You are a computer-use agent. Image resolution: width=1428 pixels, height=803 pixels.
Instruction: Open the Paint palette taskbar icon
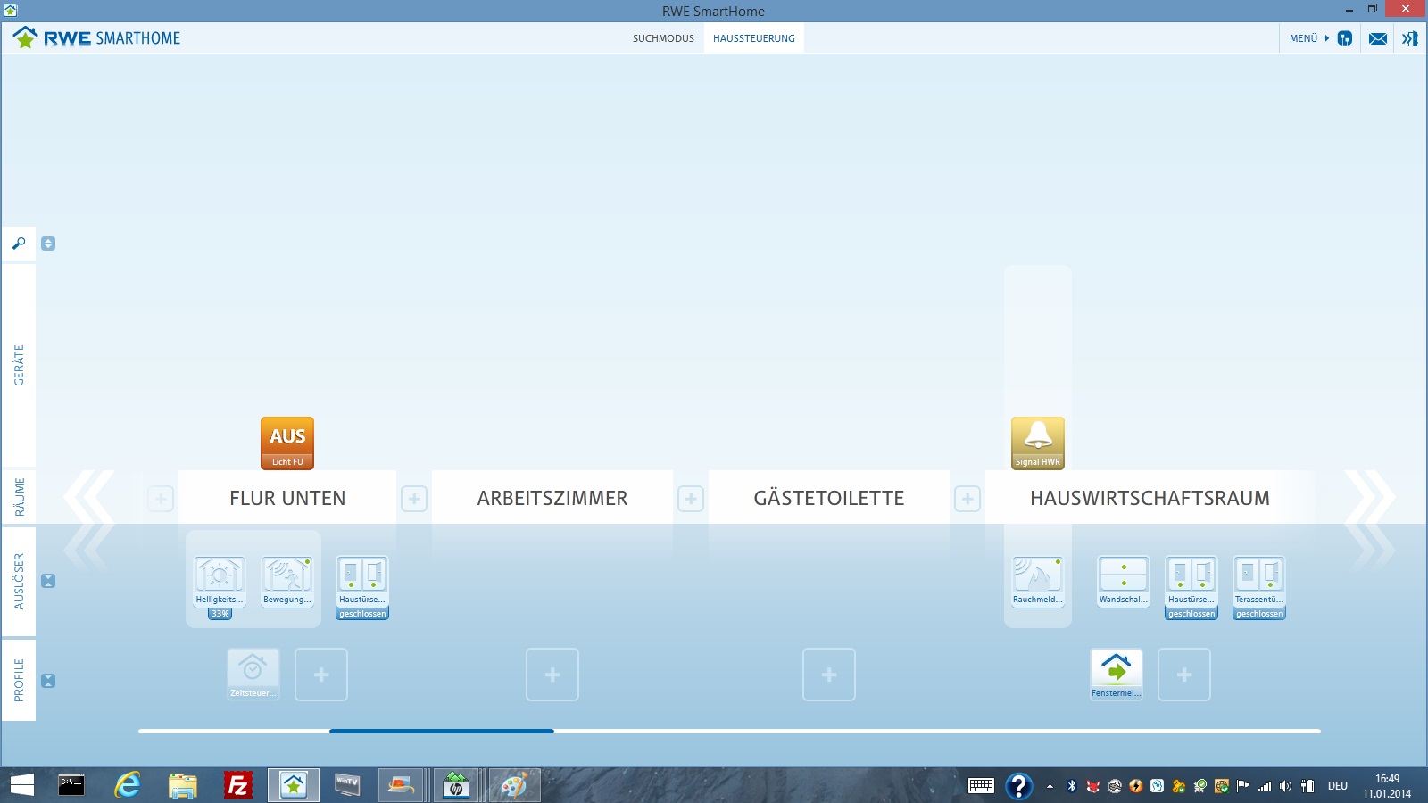[x=514, y=785]
